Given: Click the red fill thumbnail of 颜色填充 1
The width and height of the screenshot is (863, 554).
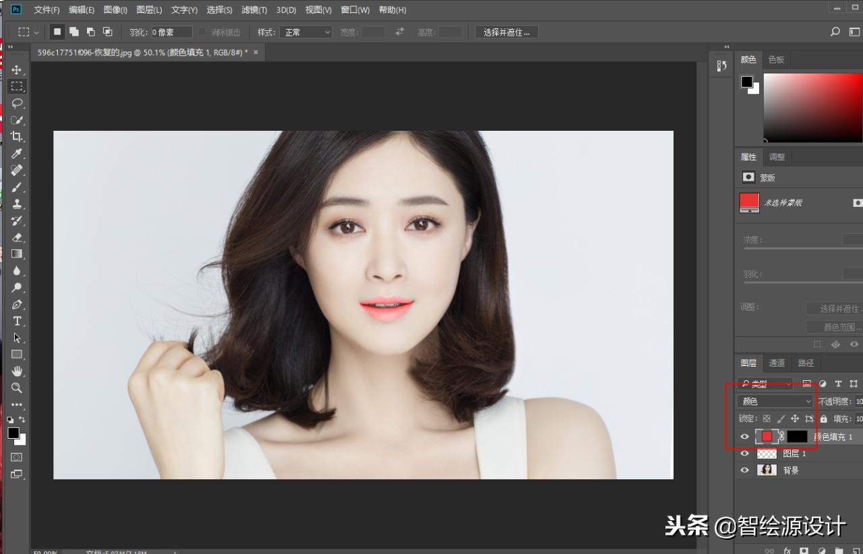Looking at the screenshot, I should (767, 436).
